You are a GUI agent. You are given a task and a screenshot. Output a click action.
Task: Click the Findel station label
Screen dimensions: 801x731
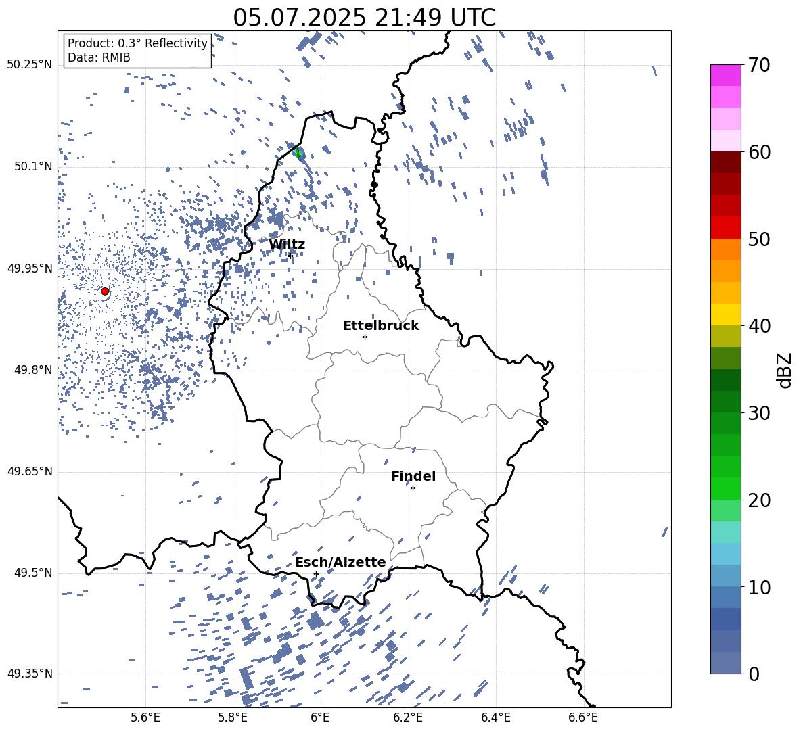413,476
